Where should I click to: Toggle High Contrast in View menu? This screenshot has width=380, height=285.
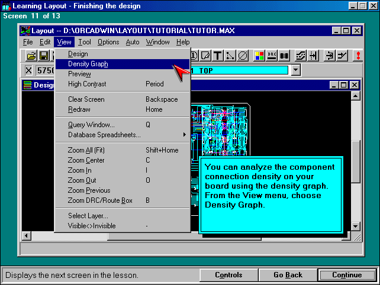pos(87,84)
